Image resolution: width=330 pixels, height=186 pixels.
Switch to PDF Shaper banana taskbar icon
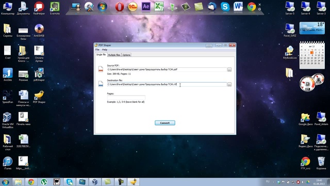point(133,182)
